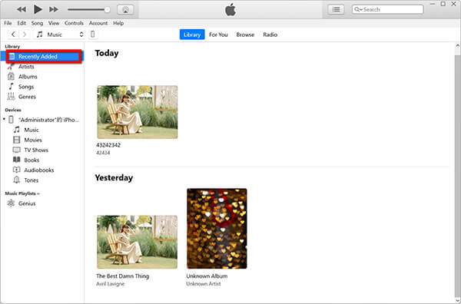This screenshot has width=461, height=304.
Task: Go forward with the right chevron
Action: [x=25, y=35]
